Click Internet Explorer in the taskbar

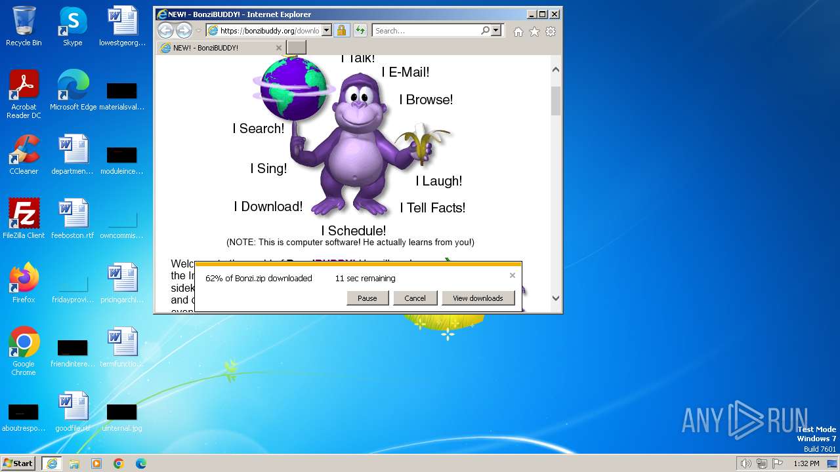pyautogui.click(x=52, y=463)
